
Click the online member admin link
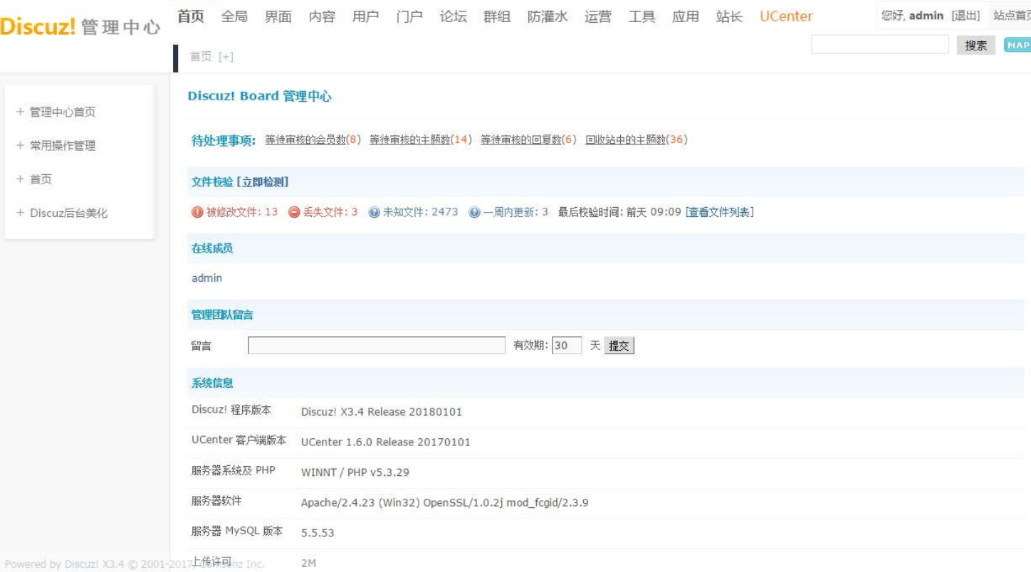tap(207, 278)
